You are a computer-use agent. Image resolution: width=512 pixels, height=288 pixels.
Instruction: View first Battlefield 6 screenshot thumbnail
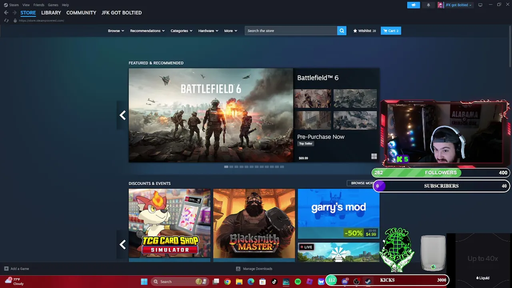pyautogui.click(x=312, y=98)
